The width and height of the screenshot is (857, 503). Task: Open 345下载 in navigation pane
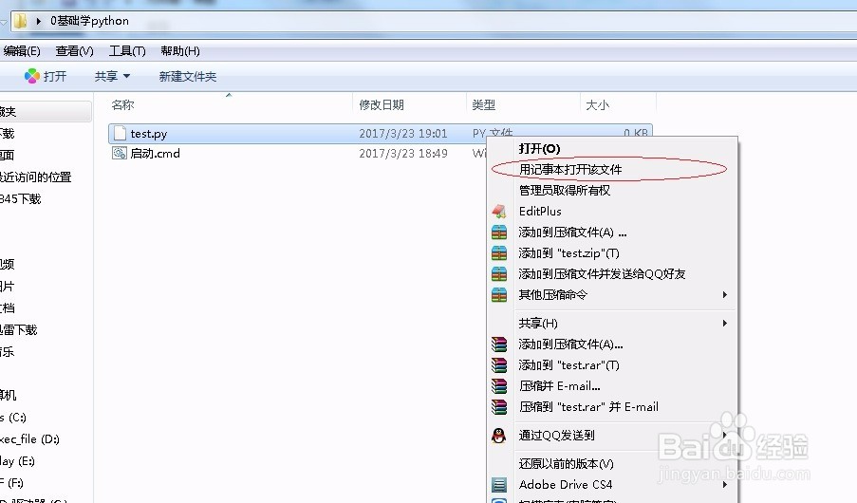pyautogui.click(x=20, y=199)
